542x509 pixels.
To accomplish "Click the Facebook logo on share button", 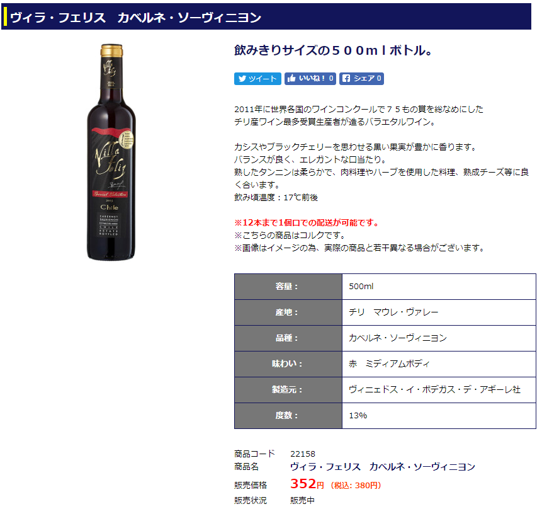I will point(346,79).
